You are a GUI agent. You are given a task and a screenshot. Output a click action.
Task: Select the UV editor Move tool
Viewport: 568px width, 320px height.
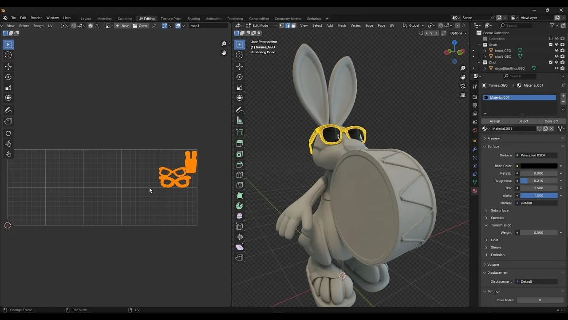pyautogui.click(x=8, y=67)
